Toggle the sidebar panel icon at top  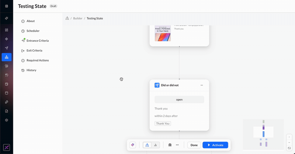tap(7, 6)
